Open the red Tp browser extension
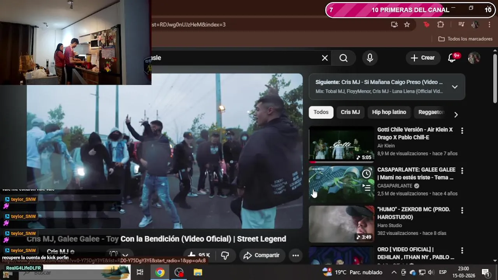 tap(426, 24)
